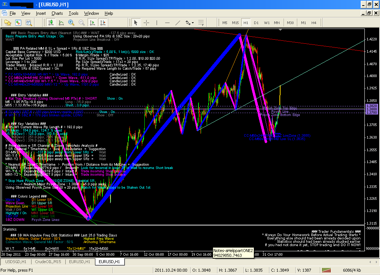The image size is (380, 275).
Task: Click the Notes-aHelppartONE2 tooltip
Action: click(x=233, y=253)
